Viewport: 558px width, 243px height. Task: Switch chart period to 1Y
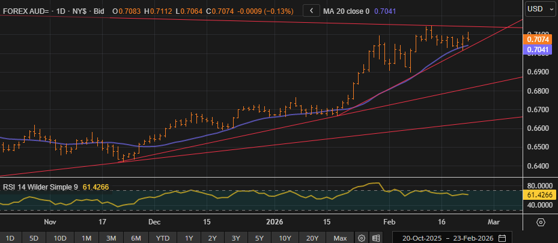[x=189, y=238]
